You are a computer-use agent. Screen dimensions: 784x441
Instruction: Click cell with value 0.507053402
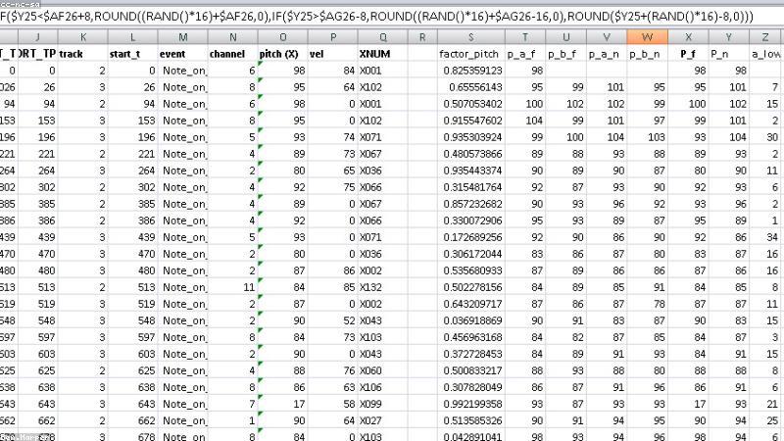[x=471, y=104]
